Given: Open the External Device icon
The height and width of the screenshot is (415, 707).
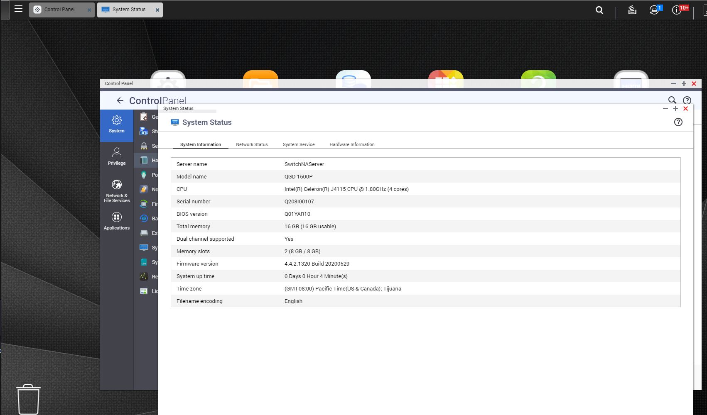Looking at the screenshot, I should [x=144, y=233].
